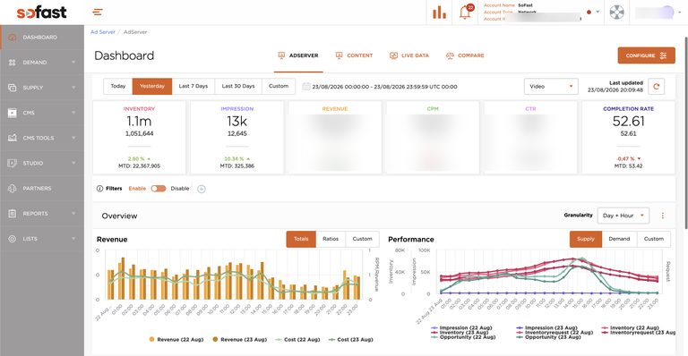The image size is (688, 356).
Task: Toggle Revenue (23 Aug) legend series
Action: (x=240, y=339)
